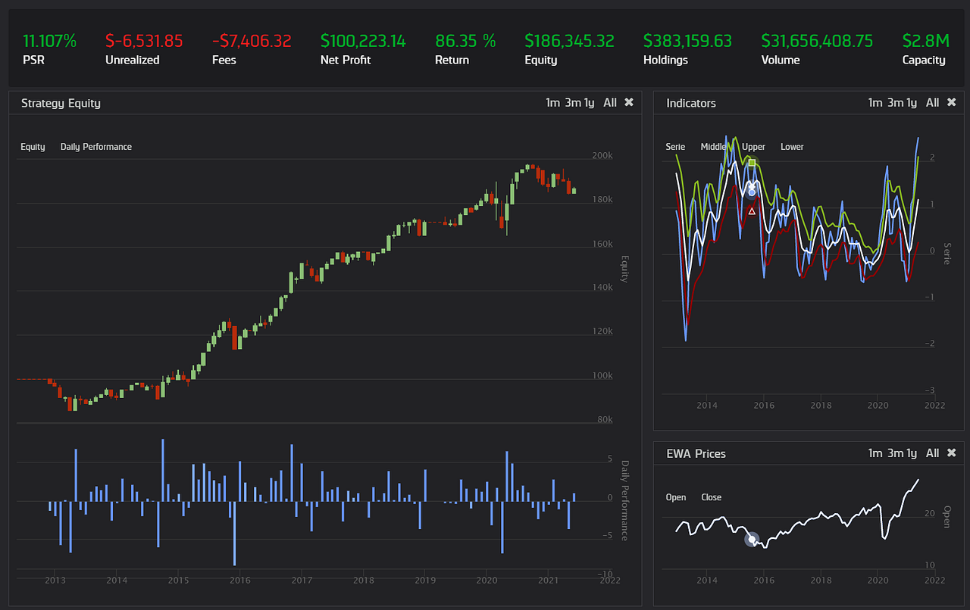Click the Equity legend label
The width and height of the screenshot is (970, 610).
33,146
